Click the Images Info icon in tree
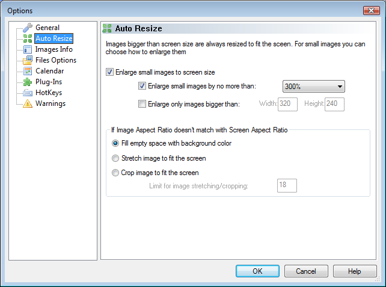The height and width of the screenshot is (287, 386). (x=28, y=49)
